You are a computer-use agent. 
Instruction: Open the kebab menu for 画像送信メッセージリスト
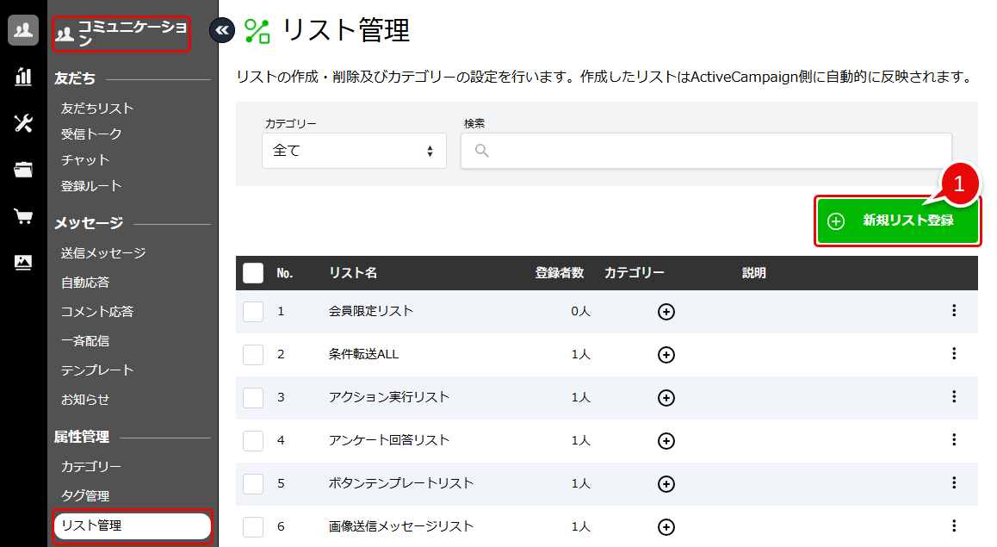[954, 526]
